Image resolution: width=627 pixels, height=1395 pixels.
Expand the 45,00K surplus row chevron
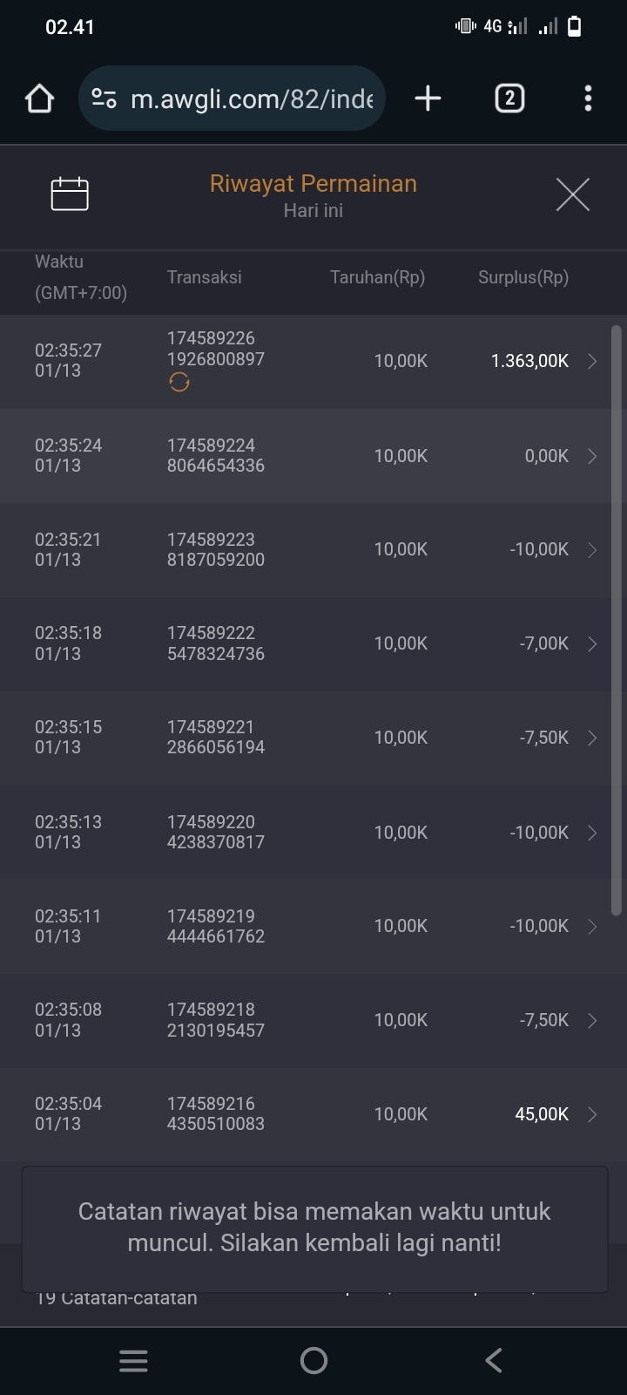point(592,1114)
